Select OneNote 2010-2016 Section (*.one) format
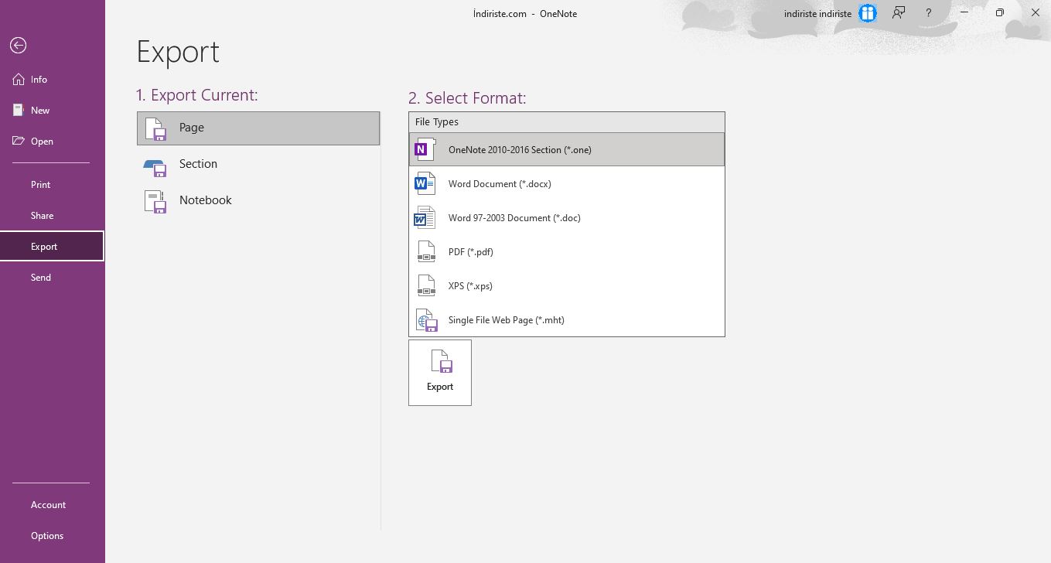This screenshot has height=563, width=1051. (x=567, y=150)
